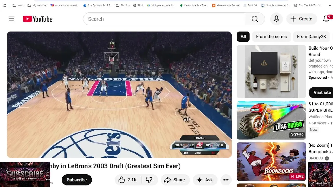Screen dimensions: 333x187
Task: Go to YouTube home via logo
Action: click(x=37, y=19)
